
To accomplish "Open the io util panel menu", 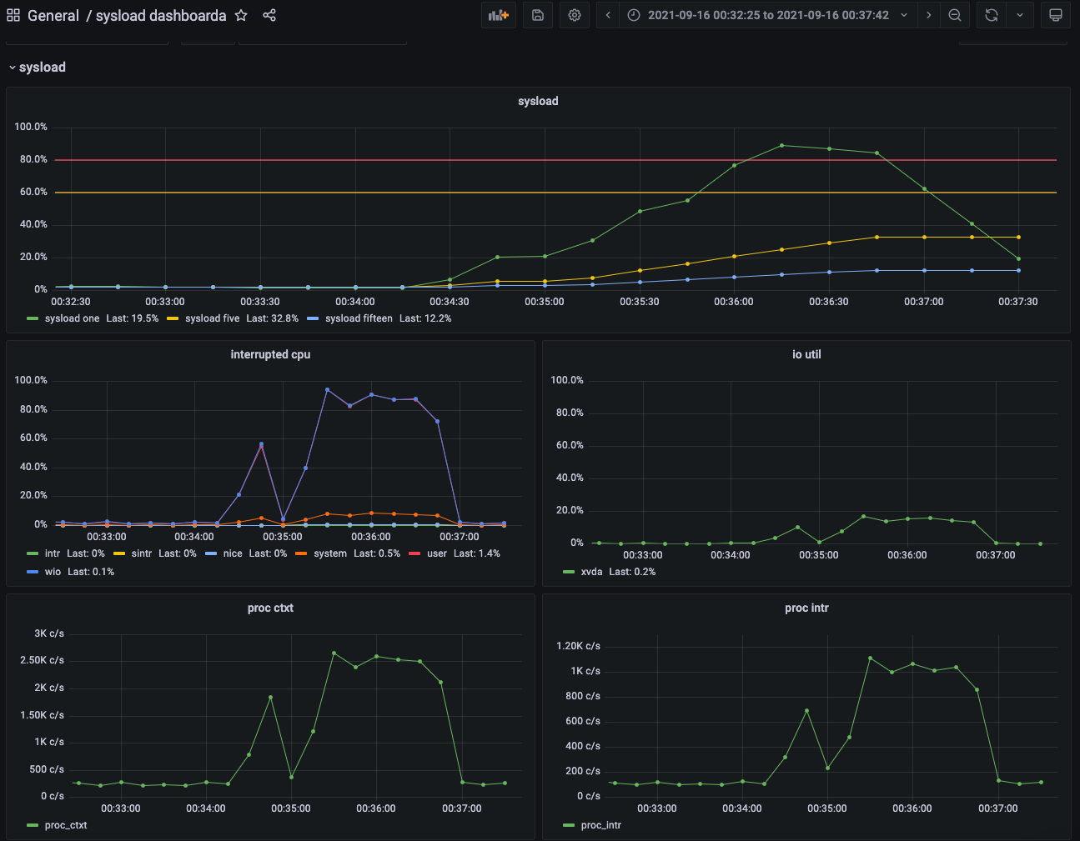I will [x=806, y=354].
